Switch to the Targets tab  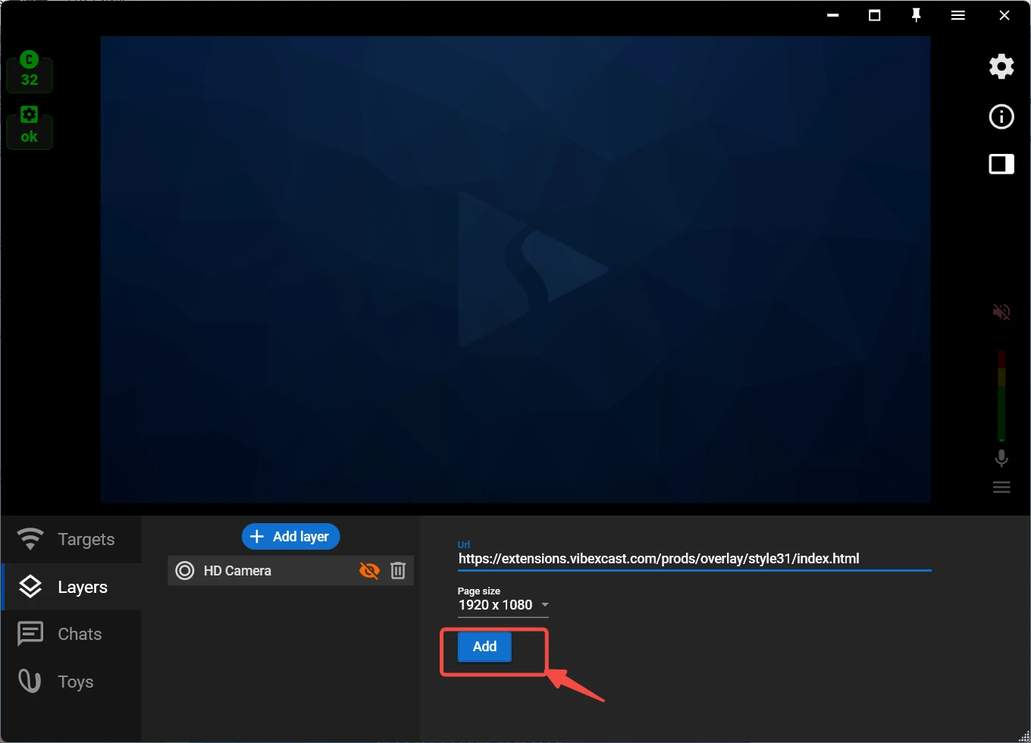71,539
